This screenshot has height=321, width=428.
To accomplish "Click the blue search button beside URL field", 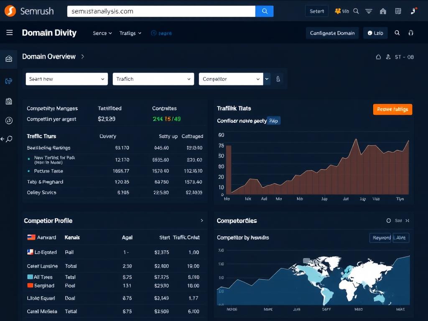I will [264, 11].
